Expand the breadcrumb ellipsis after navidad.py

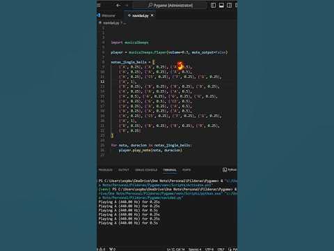pyautogui.click(x=125, y=23)
